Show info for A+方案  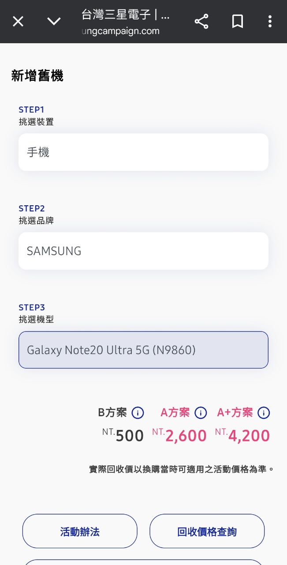coord(264,413)
